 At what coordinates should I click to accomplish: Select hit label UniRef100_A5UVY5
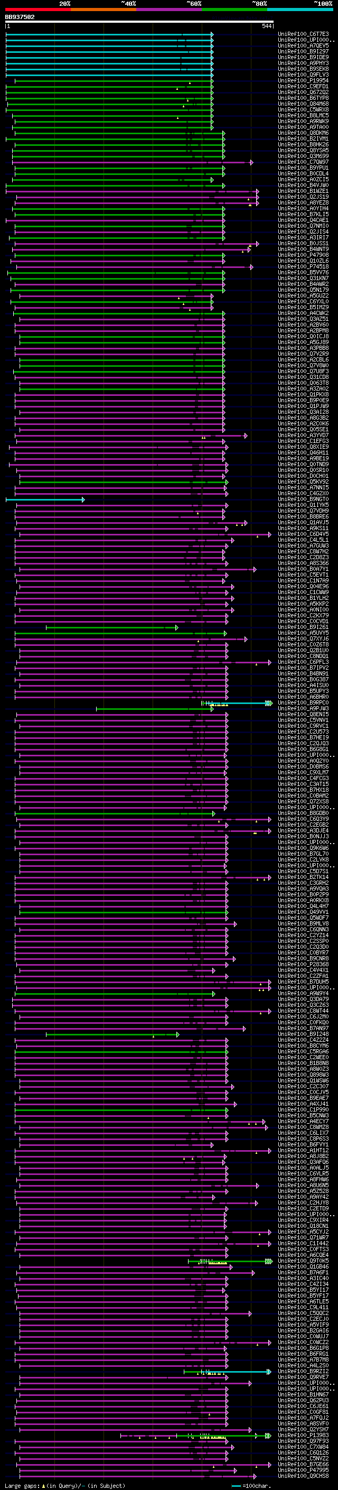(x=303, y=633)
